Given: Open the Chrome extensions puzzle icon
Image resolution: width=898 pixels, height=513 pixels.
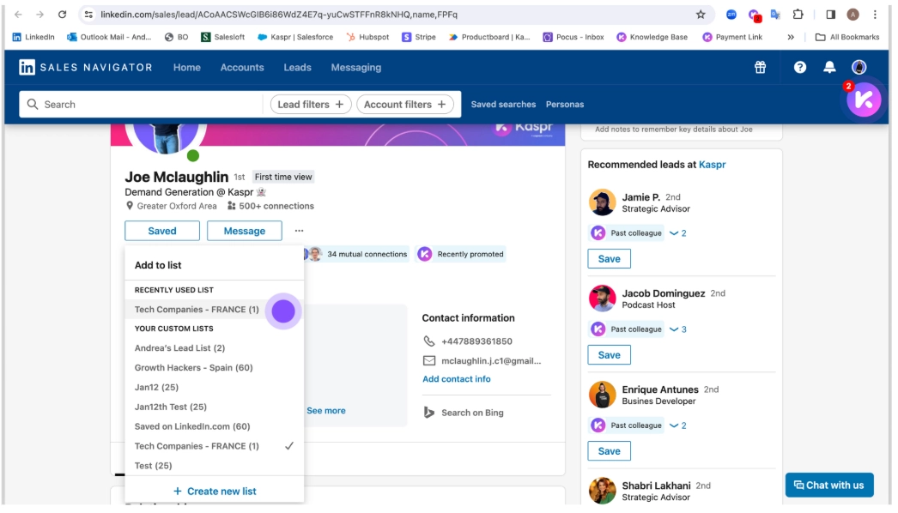Looking at the screenshot, I should pos(798,15).
